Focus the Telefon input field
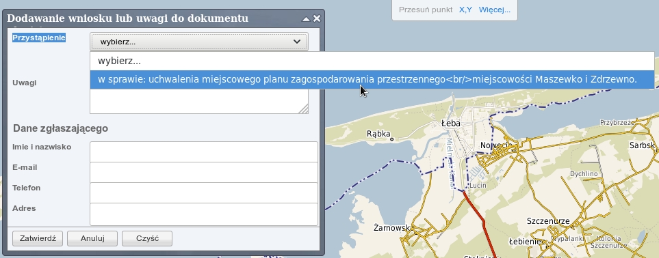This screenshot has width=659, height=258. (204, 192)
